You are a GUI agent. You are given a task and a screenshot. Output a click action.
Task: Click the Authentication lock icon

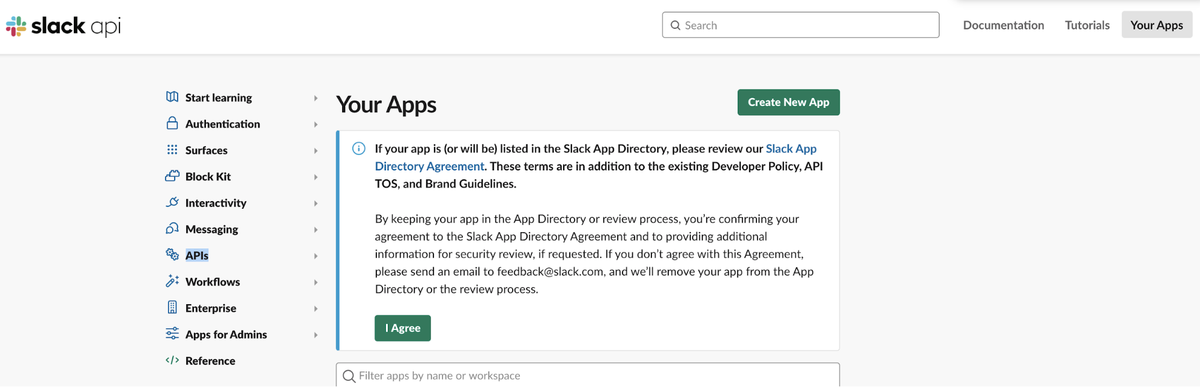click(x=172, y=124)
